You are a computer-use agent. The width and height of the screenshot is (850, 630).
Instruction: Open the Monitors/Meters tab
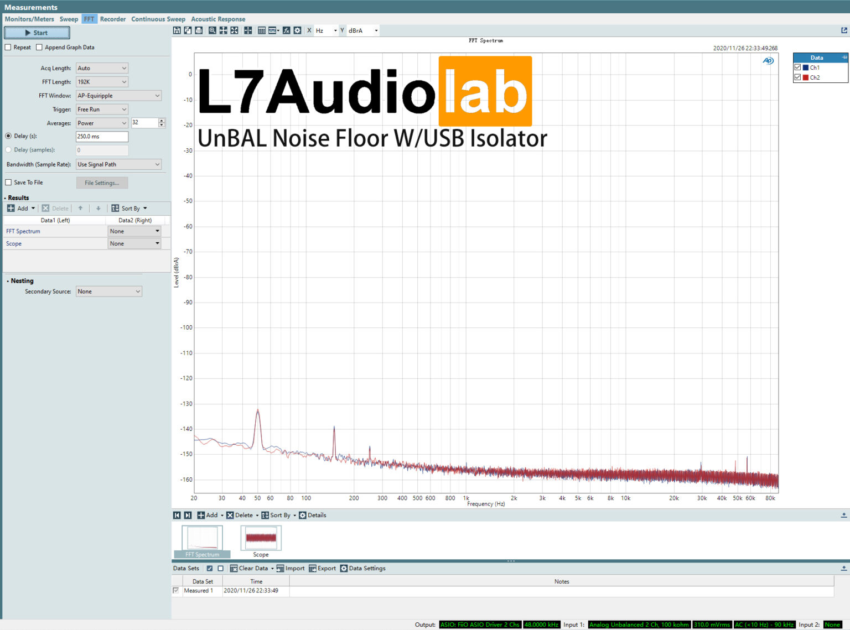29,19
